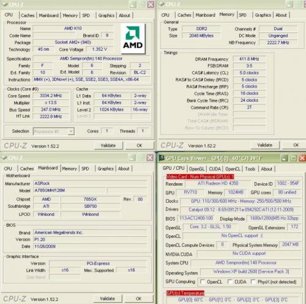Viewport: 306px width, 304px height.
Task: Click the BIOS Date field 11/26/2009
Action: coord(90,246)
